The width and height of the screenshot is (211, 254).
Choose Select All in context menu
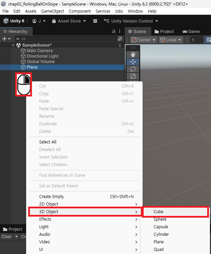click(x=84, y=142)
